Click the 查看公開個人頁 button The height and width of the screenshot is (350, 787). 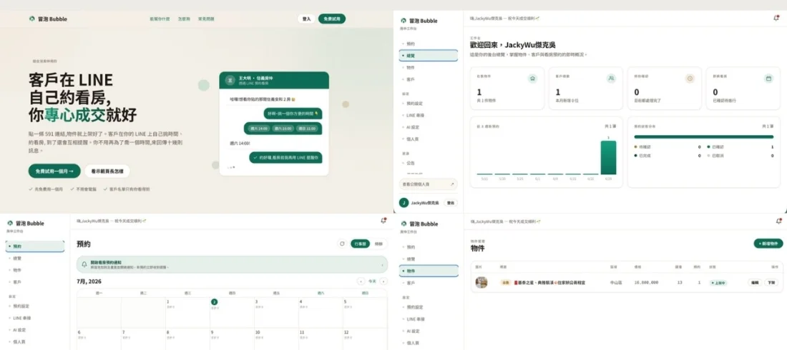pyautogui.click(x=429, y=184)
